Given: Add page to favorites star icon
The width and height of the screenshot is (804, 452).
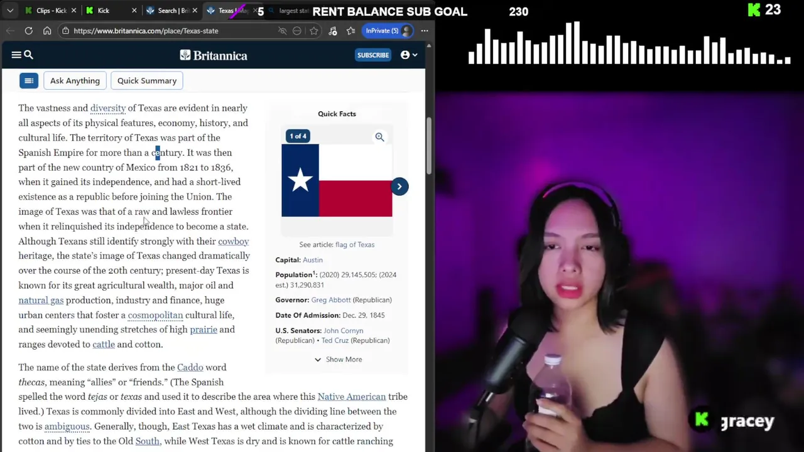Looking at the screenshot, I should (314, 31).
